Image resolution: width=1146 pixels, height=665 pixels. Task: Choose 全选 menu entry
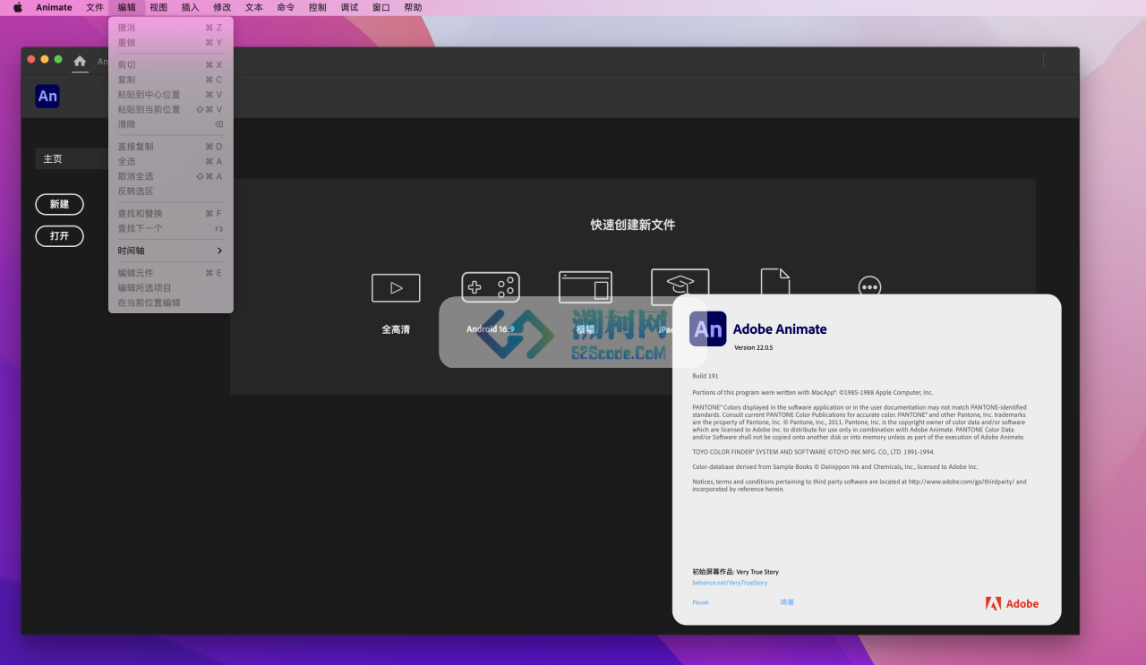point(170,162)
